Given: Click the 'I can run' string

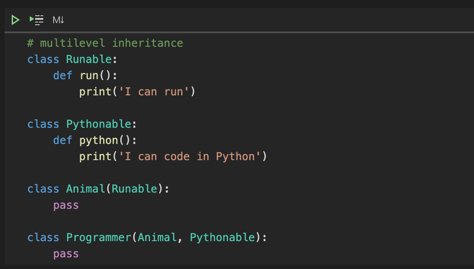Looking at the screenshot, I should (154, 92).
